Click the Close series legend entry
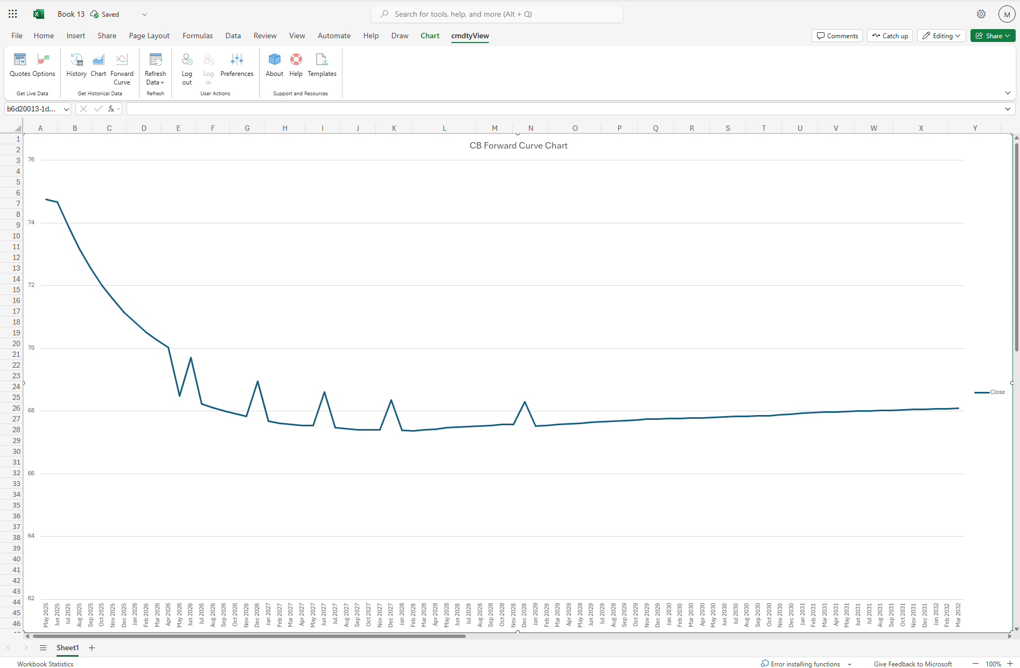Viewport: 1020px width, 668px height. [990, 392]
